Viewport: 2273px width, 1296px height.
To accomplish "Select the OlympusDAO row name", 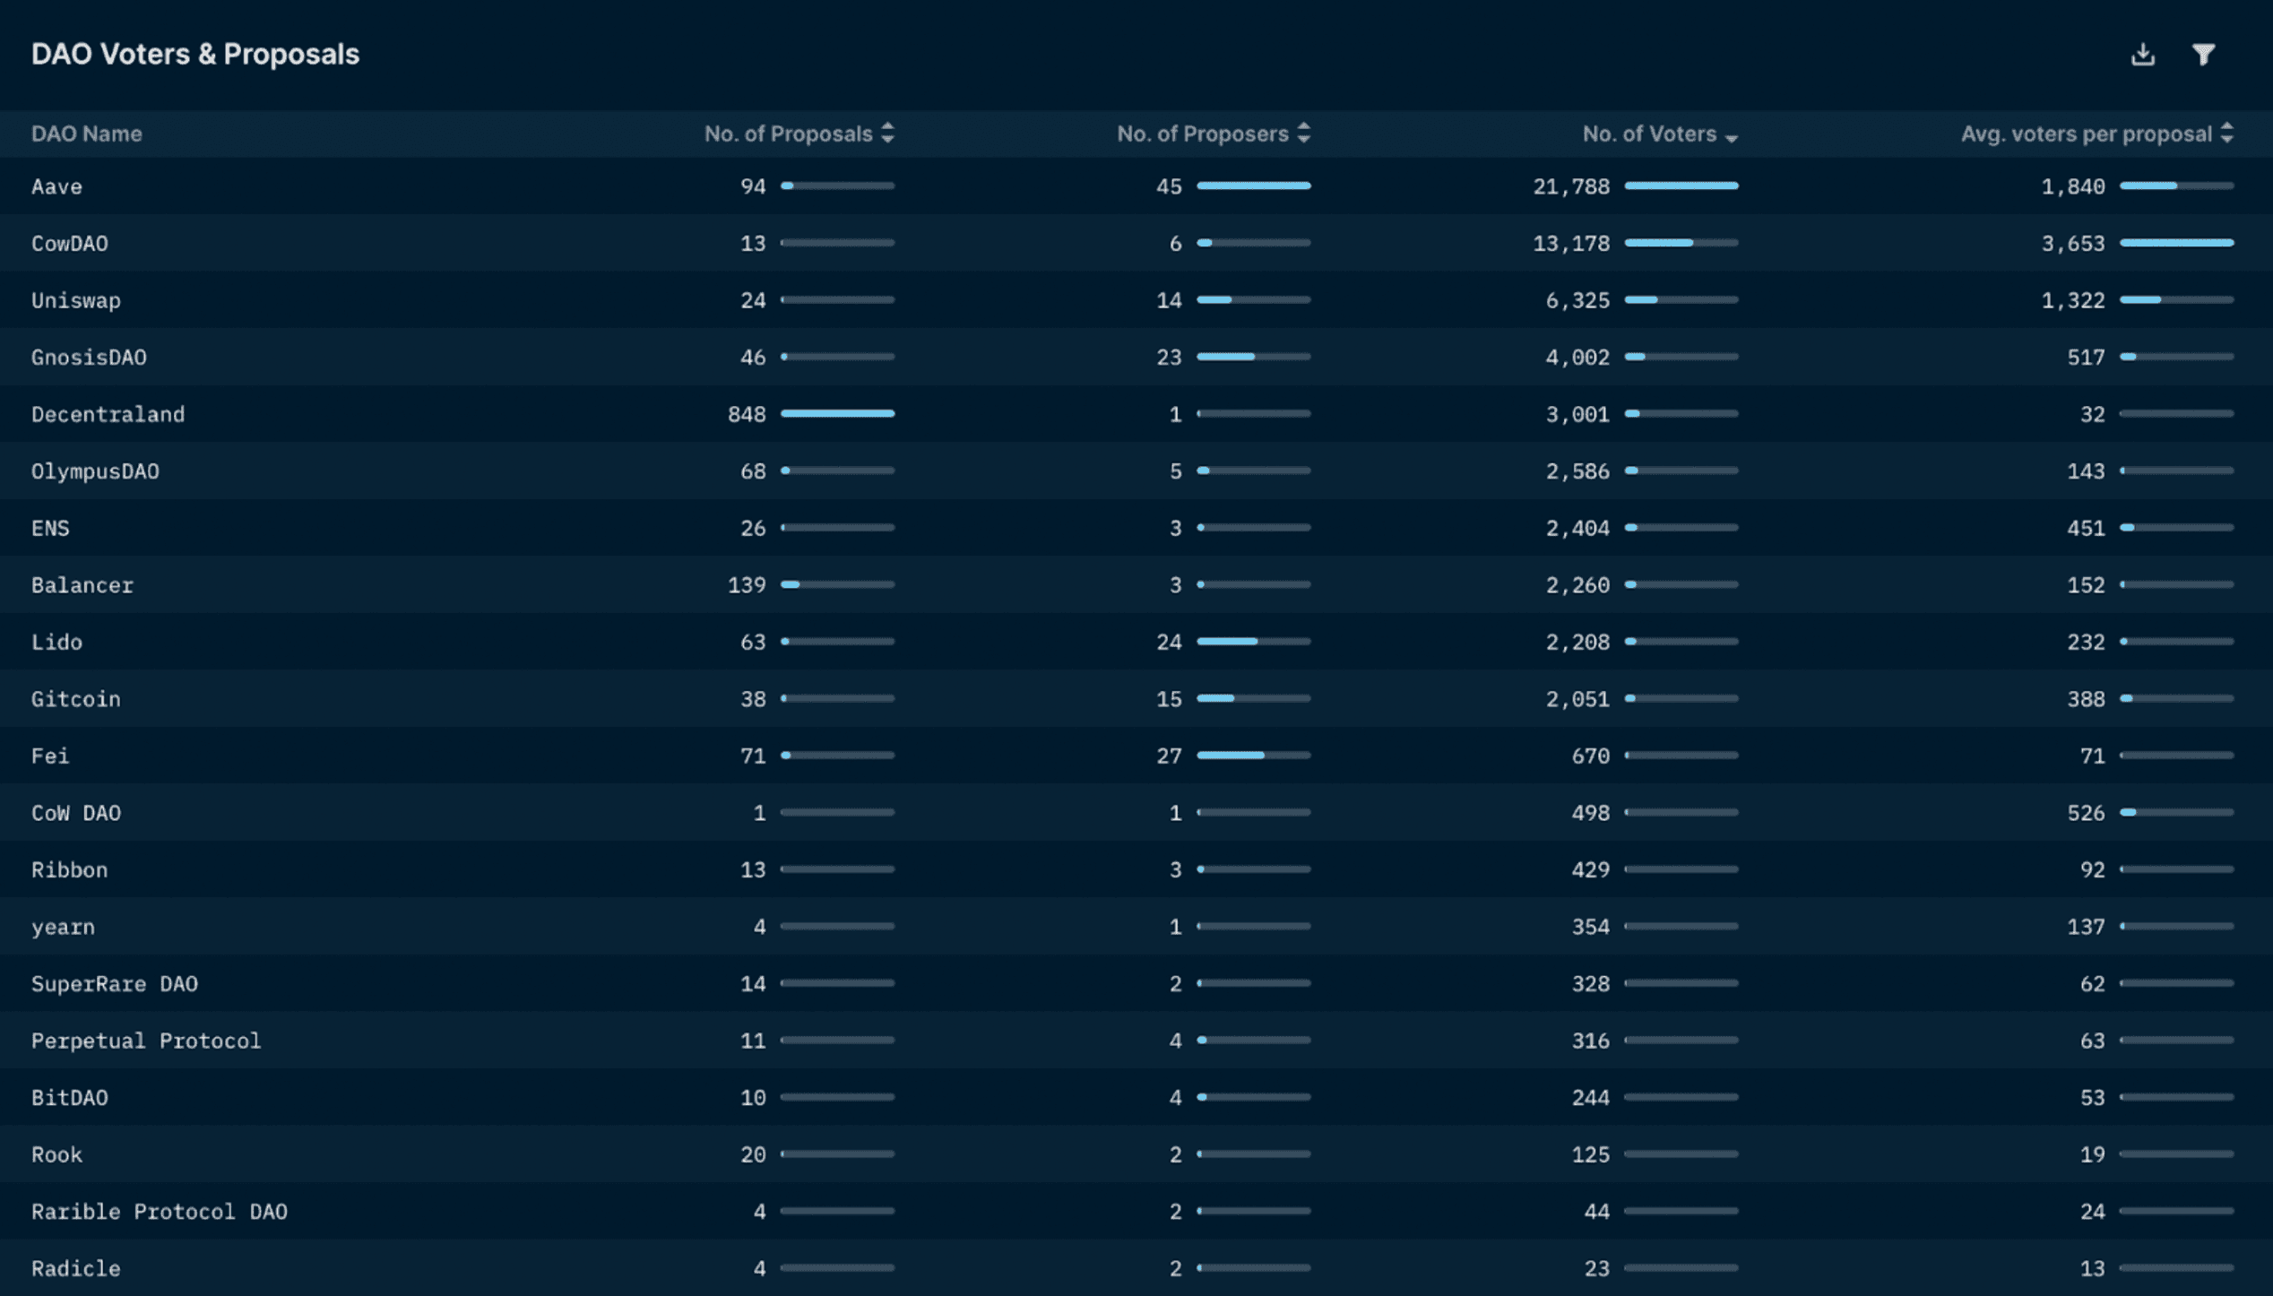I will [95, 471].
